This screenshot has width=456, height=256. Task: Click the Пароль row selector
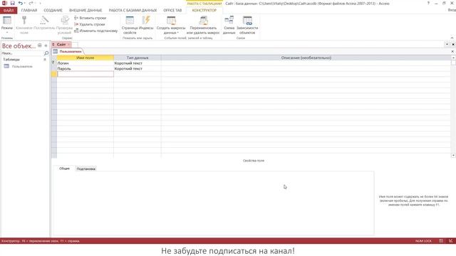coord(54,69)
